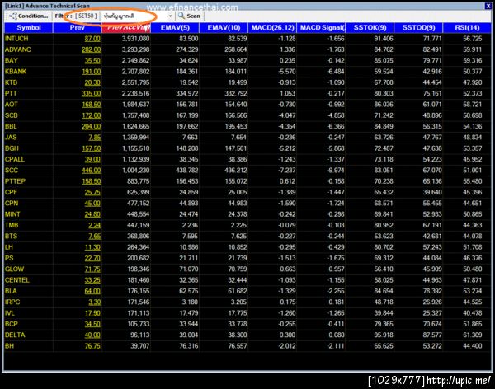Click KBANK volume cell 2,707,802
This screenshot has width=495, height=389.
(136, 72)
